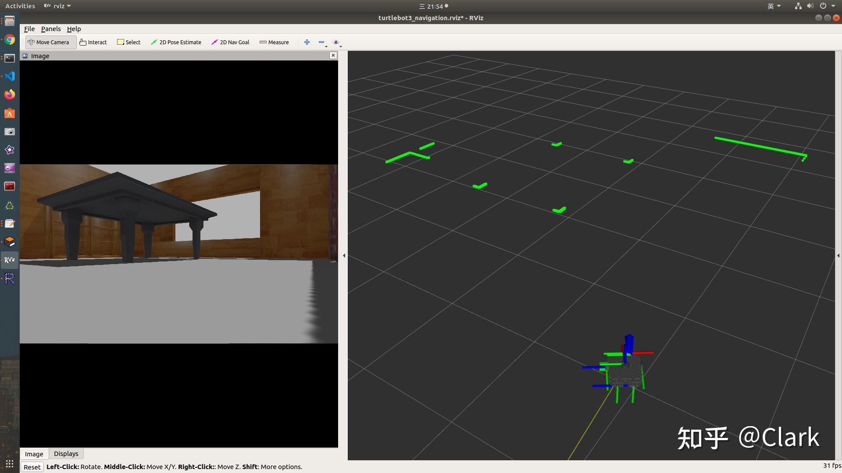This screenshot has height=473, width=842.
Task: Open the system power menu in the top bar
Action: click(828, 6)
